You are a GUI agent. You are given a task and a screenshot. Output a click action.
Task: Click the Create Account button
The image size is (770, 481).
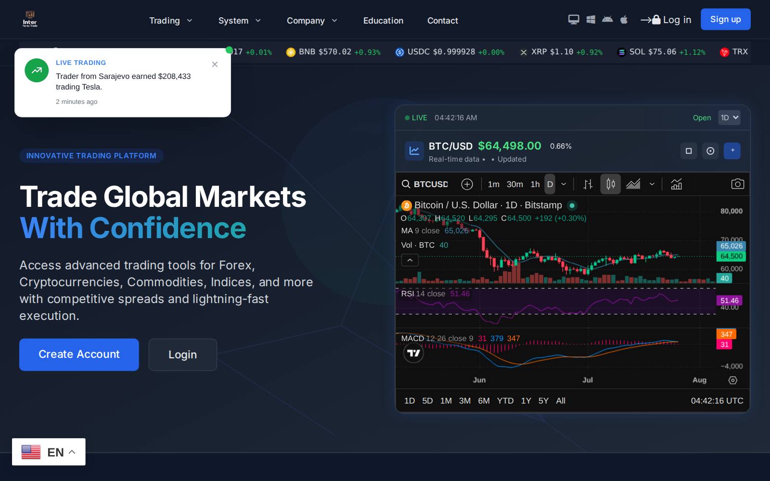(79, 354)
